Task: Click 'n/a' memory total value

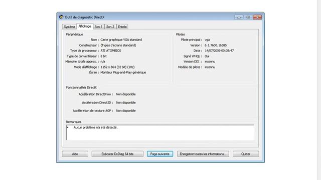Action: click(103, 61)
